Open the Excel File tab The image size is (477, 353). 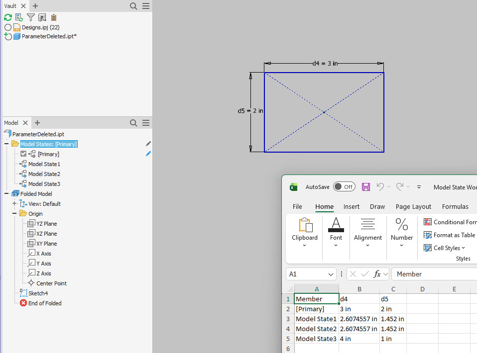[297, 206]
